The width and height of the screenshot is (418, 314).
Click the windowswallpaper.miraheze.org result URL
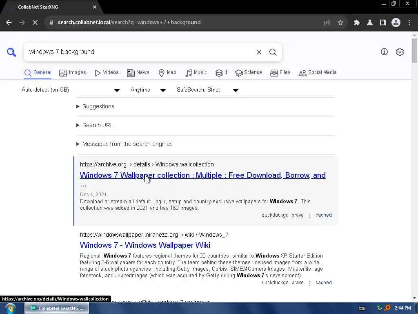154,235
